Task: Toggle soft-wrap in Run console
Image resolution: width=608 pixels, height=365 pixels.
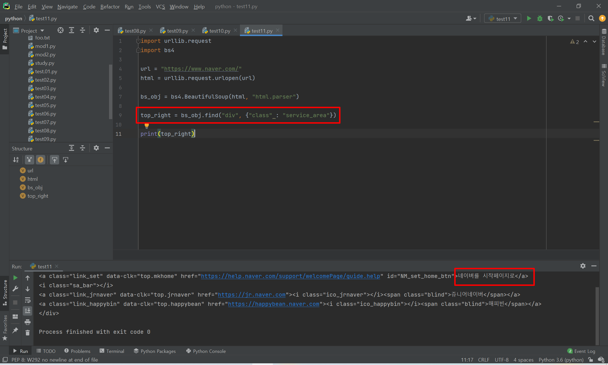Action: pos(28,300)
